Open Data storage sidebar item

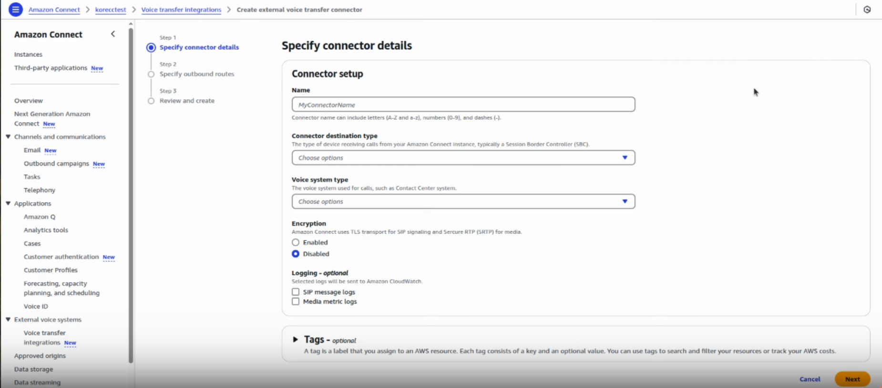pyautogui.click(x=33, y=369)
